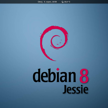This screenshot has height=108, width=108.
Task: Click the red diamond dot above debian's i
Action: [x=58, y=69]
